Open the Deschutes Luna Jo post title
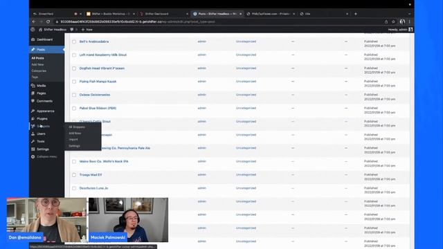The height and width of the screenshot is (249, 443). 94,188
